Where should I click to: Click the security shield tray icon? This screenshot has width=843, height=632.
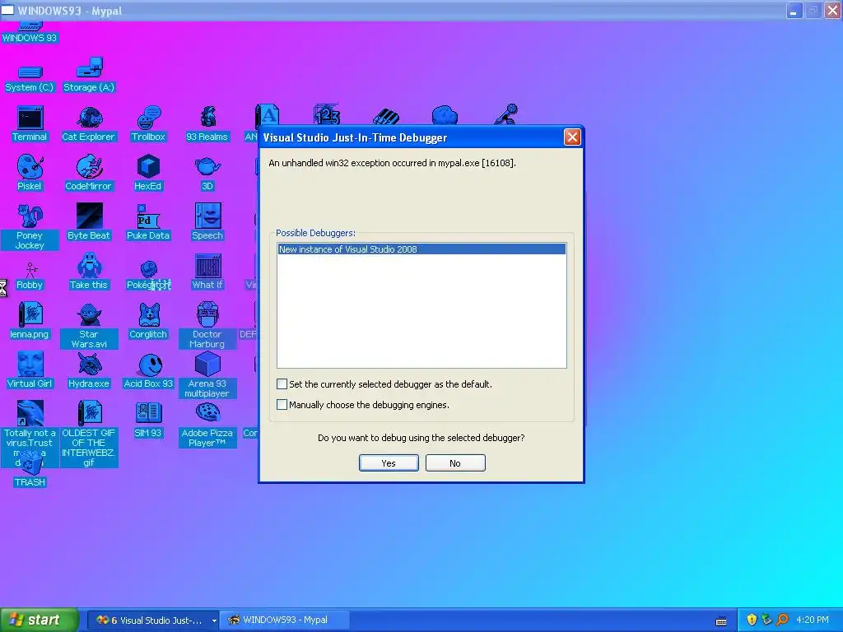click(752, 620)
